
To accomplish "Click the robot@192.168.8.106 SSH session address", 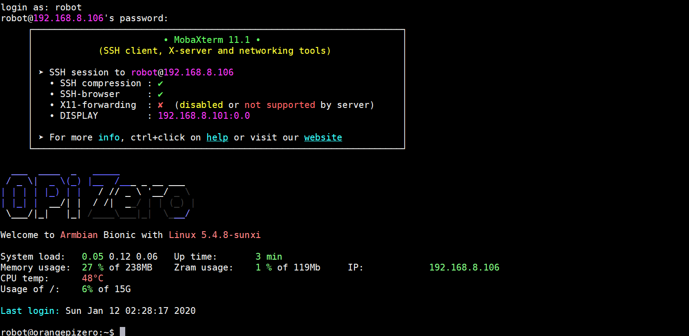I will [x=182, y=73].
